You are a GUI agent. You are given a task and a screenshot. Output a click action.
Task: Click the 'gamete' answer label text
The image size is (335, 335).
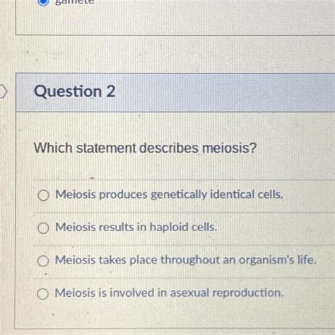[74, 2]
